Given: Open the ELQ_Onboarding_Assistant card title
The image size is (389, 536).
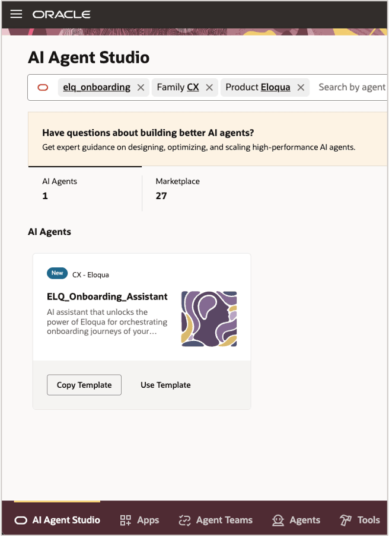Looking at the screenshot, I should (107, 296).
